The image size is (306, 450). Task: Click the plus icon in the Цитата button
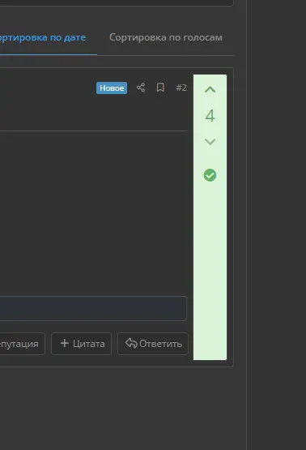point(65,343)
